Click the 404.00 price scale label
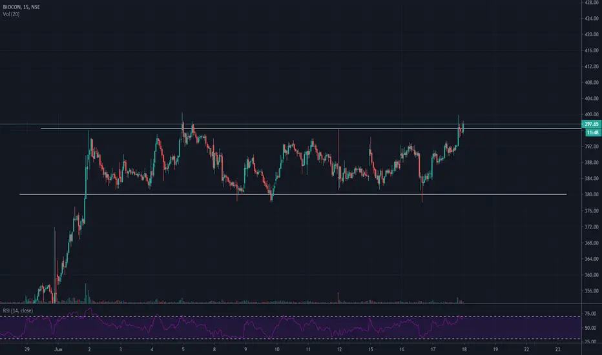602x355 pixels. click(x=592, y=98)
